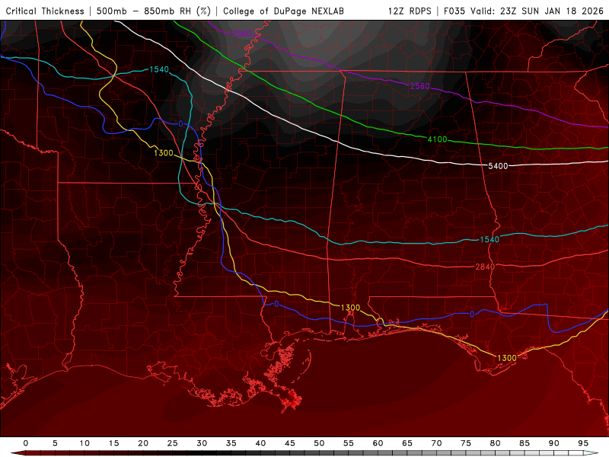Screen dimensions: 609x457
Task: Click the 60 tick on the color bar
Action: click(378, 443)
